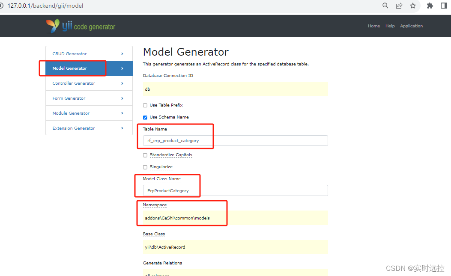Viewport: 451px width, 276px height.
Task: Disable the Use Schema Name checkbox
Action: [145, 117]
